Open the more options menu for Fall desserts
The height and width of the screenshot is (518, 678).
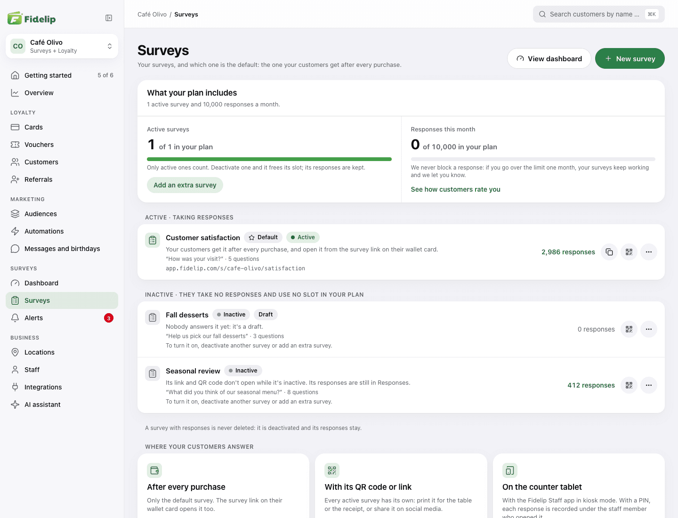pyautogui.click(x=649, y=329)
